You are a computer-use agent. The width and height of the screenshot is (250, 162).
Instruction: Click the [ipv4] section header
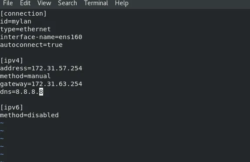tap(12, 60)
